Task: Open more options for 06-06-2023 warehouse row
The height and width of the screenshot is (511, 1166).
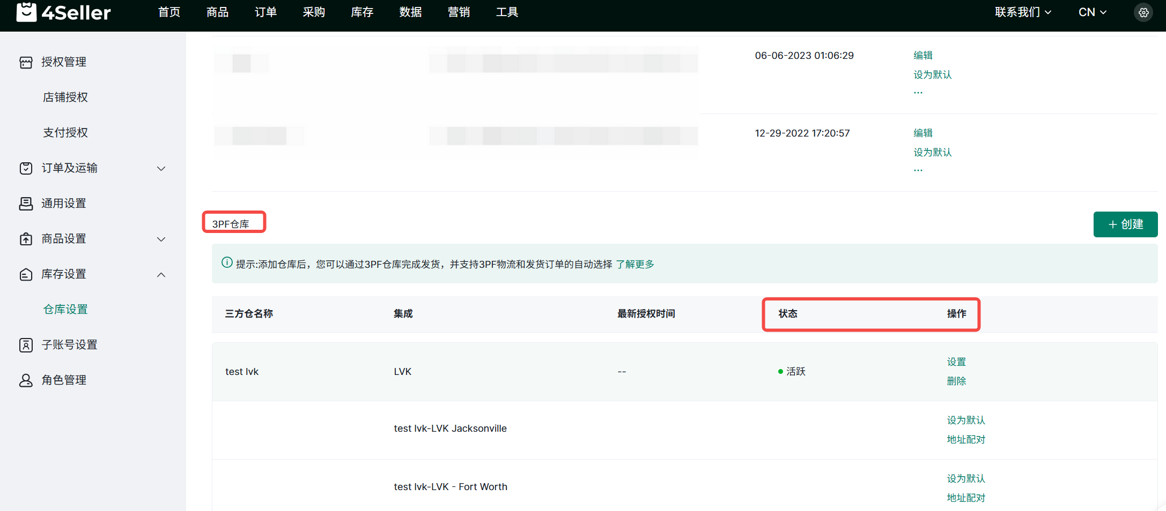Action: click(x=918, y=93)
